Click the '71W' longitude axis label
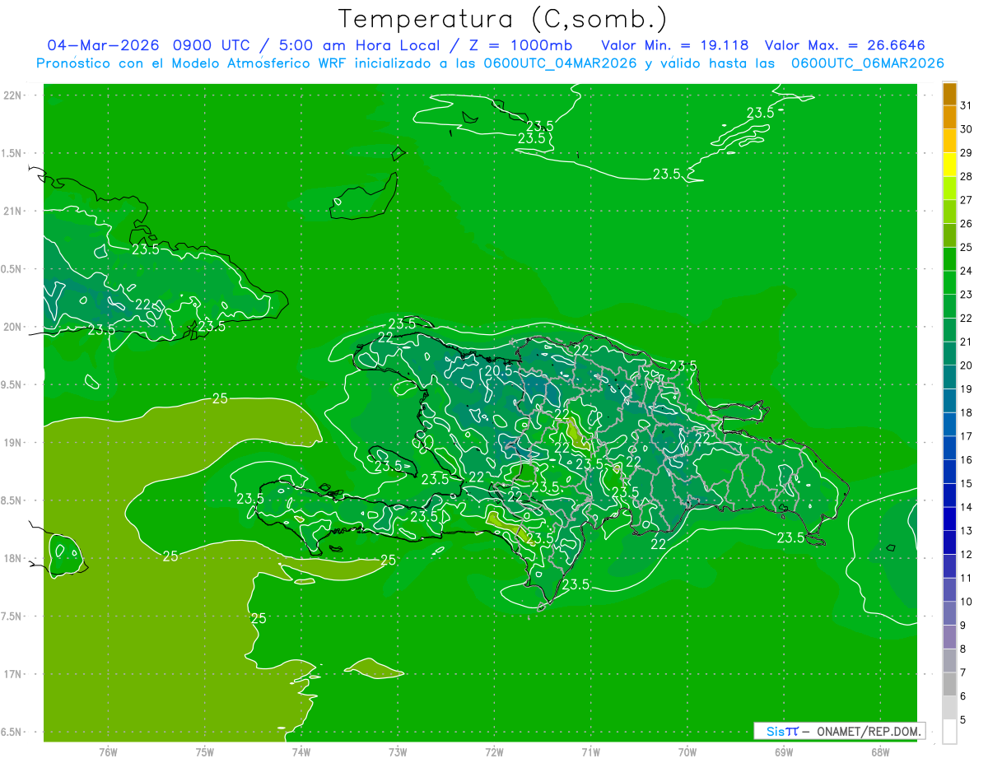Image resolution: width=988 pixels, height=763 pixels. 590,751
